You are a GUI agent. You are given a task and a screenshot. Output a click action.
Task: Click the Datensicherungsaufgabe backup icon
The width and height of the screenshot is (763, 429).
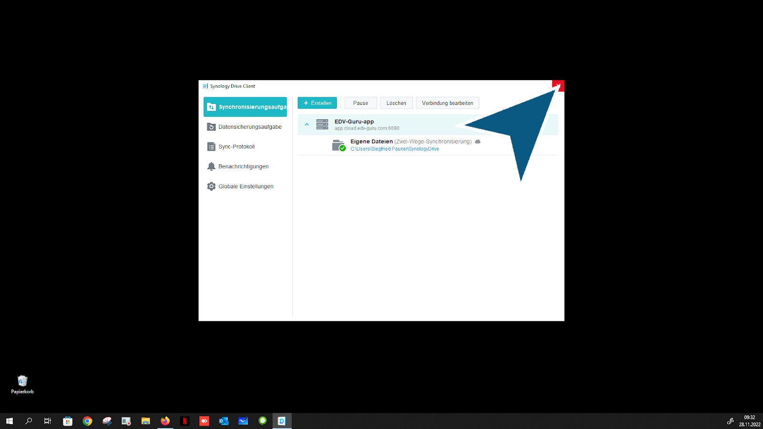211,127
